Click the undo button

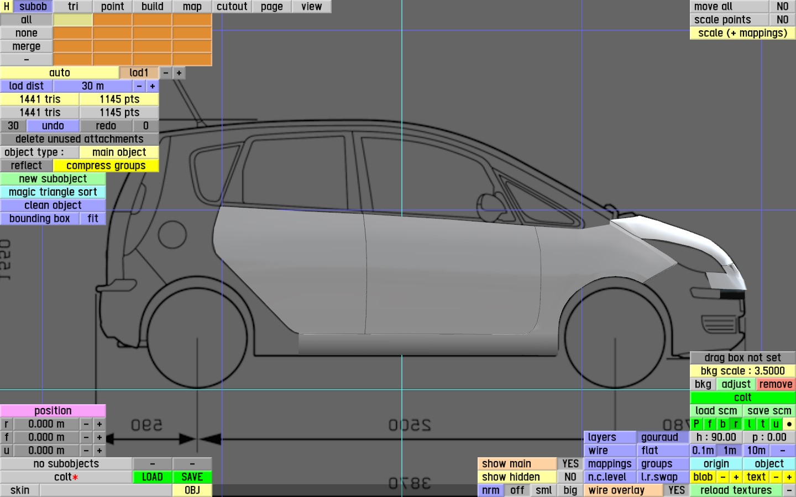click(53, 126)
